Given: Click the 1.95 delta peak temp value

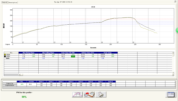Looking at the screenshot, I should pyautogui.click(x=103, y=58).
